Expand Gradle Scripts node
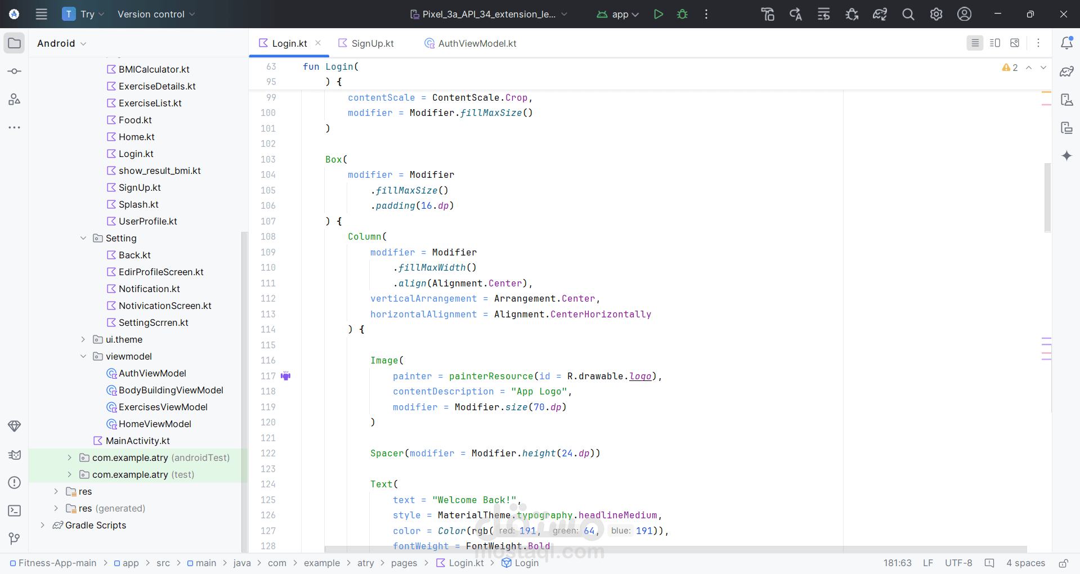This screenshot has height=574, width=1080. click(42, 525)
